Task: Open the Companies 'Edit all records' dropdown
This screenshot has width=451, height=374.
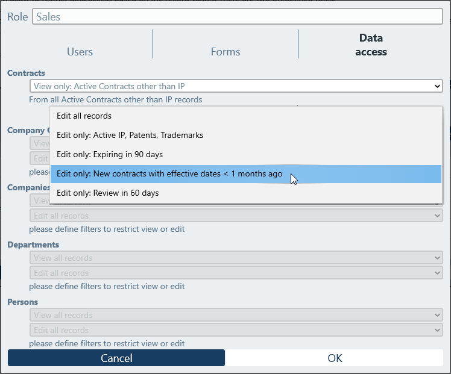Action: 236,216
